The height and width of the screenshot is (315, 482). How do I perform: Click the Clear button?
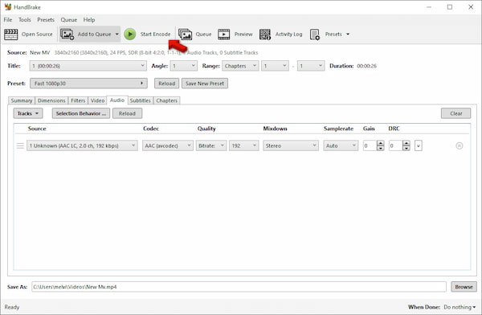(x=455, y=113)
